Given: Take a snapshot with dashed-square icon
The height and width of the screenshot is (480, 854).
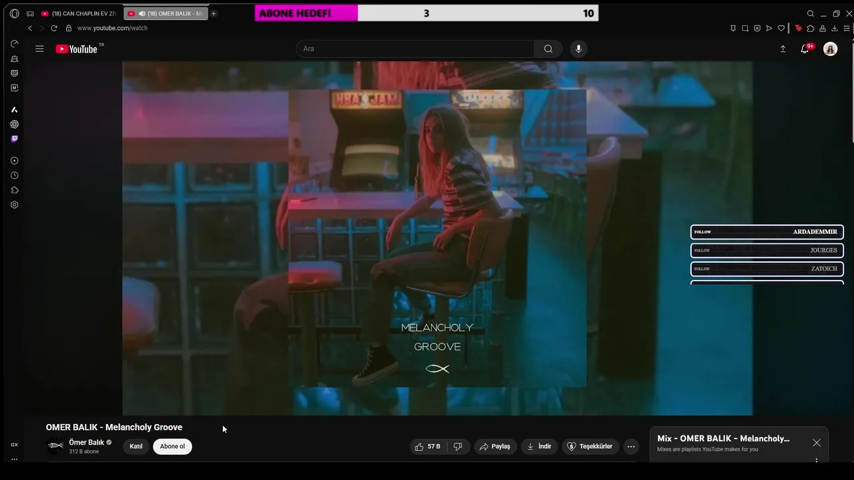Looking at the screenshot, I should [x=745, y=28].
